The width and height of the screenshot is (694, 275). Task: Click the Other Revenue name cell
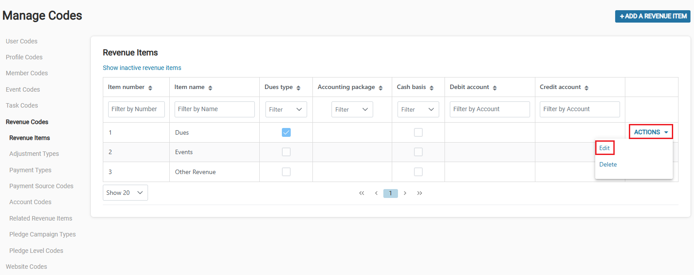[x=214, y=172]
